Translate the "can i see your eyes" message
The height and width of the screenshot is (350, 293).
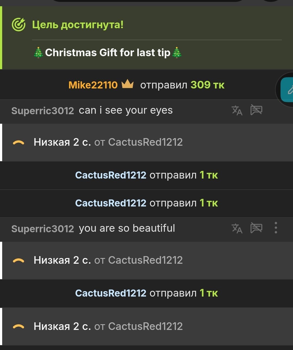[x=237, y=110]
